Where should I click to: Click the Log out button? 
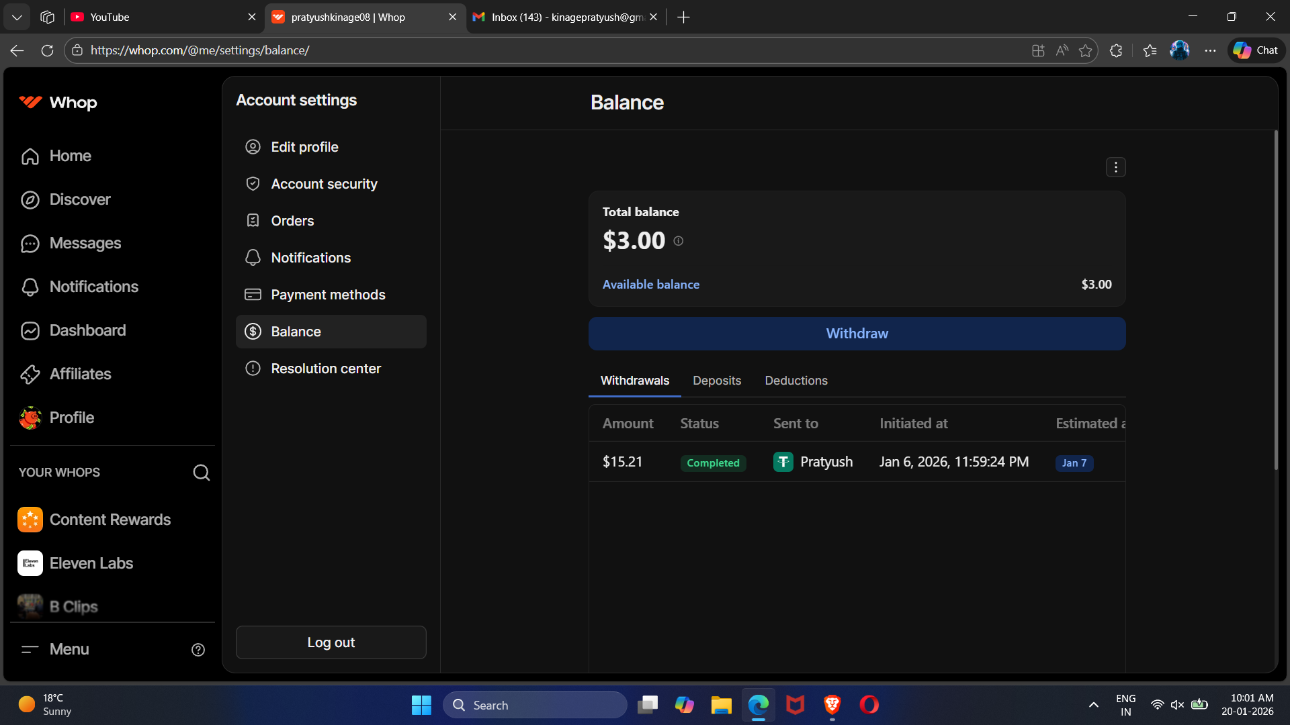coord(331,642)
